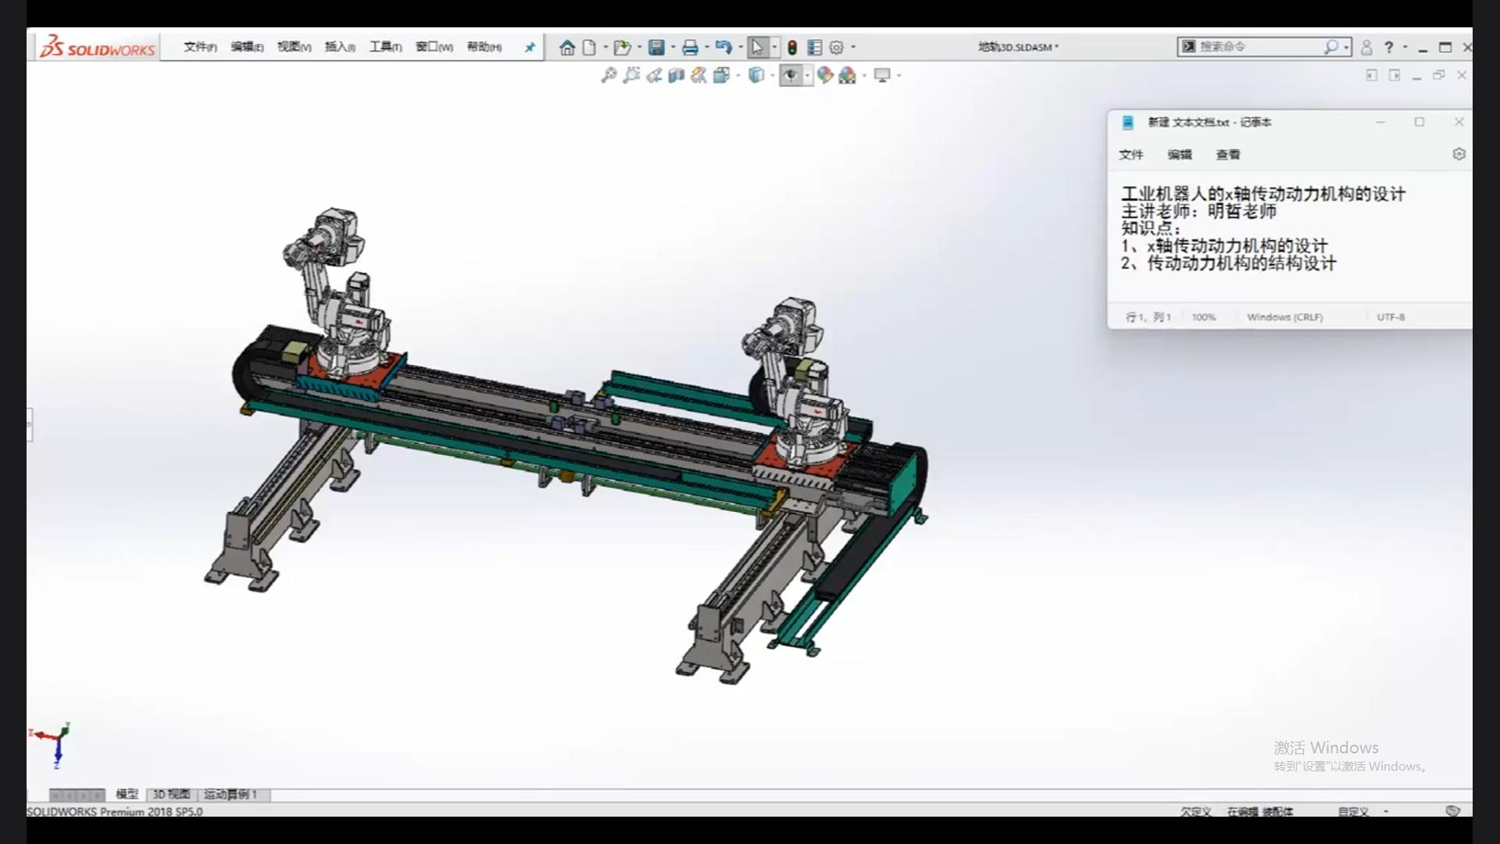Click the SolidWorks logo
The height and width of the screenshot is (844, 1500).
coord(98,47)
